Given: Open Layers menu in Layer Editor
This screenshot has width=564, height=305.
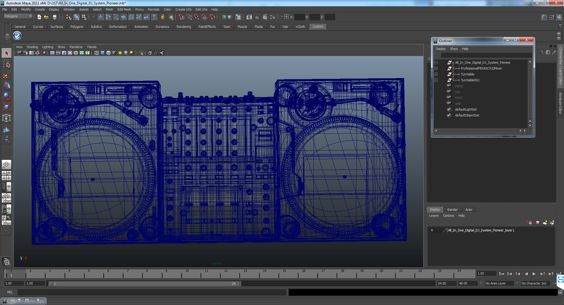Looking at the screenshot, I should 434,216.
